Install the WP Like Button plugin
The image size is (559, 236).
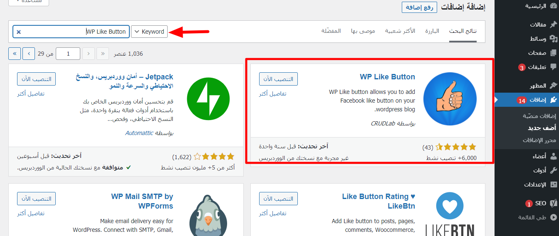click(x=278, y=79)
